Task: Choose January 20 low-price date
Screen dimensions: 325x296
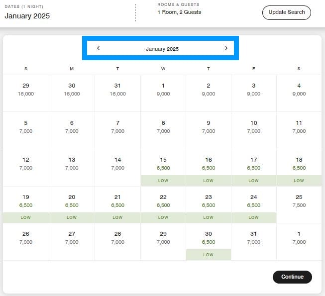Action: [x=72, y=204]
